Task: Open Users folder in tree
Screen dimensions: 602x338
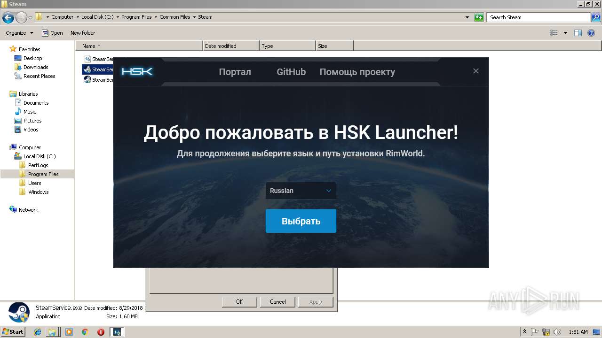Action: coord(34,183)
